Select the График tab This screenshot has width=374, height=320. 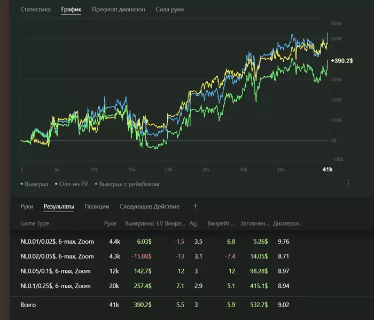tap(71, 10)
